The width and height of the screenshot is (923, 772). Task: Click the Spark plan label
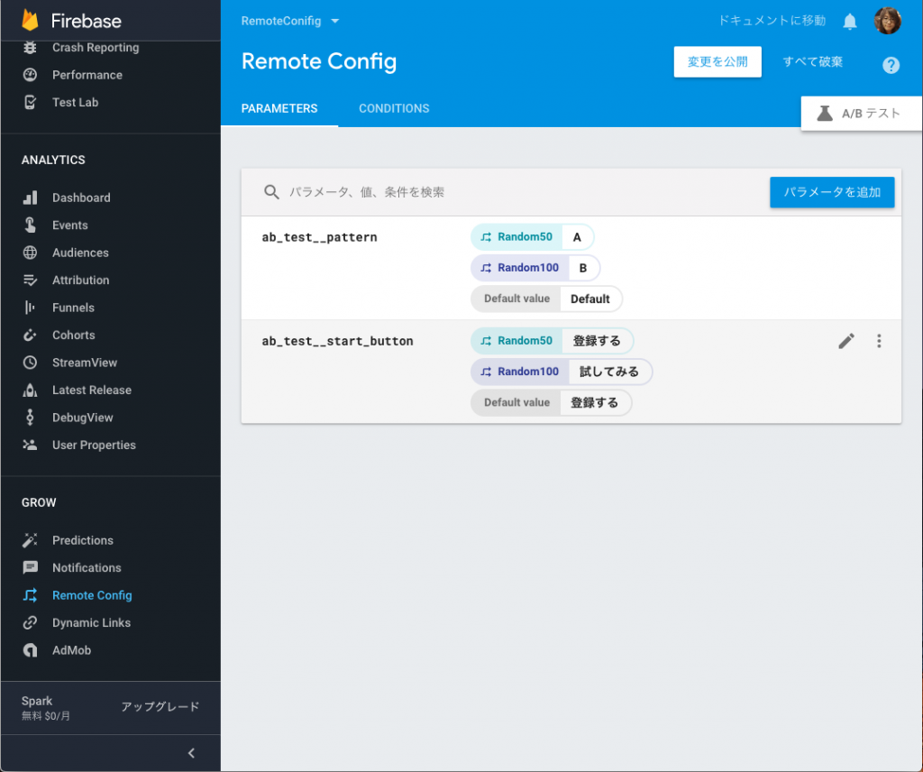36,701
